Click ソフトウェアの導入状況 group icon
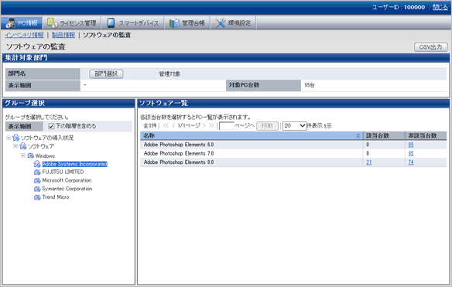The image size is (452, 287). (x=15, y=138)
